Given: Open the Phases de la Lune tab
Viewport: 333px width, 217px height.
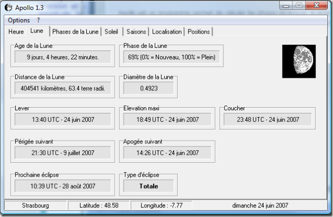Looking at the screenshot, I should click(x=76, y=32).
